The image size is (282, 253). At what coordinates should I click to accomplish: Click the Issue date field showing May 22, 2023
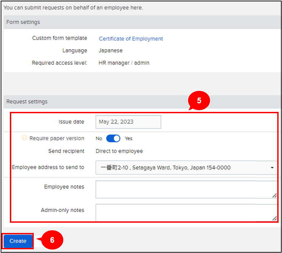point(128,122)
